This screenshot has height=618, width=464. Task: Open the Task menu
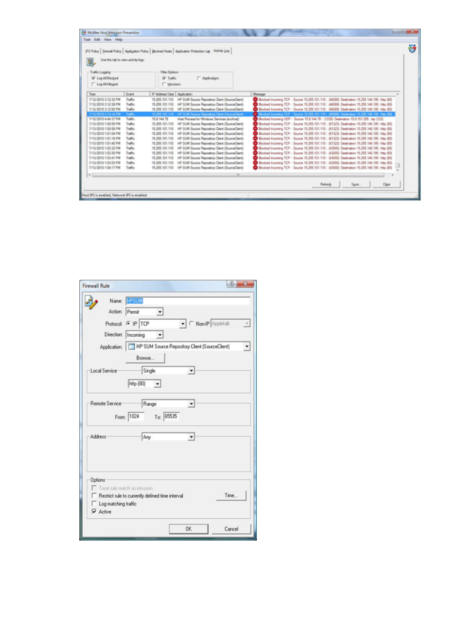coord(87,39)
